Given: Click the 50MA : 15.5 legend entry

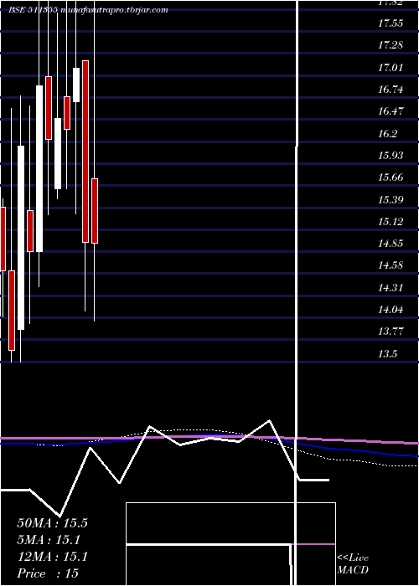Looking at the screenshot, I should click(x=52, y=523).
